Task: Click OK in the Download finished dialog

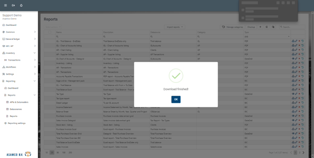Action: (176, 99)
